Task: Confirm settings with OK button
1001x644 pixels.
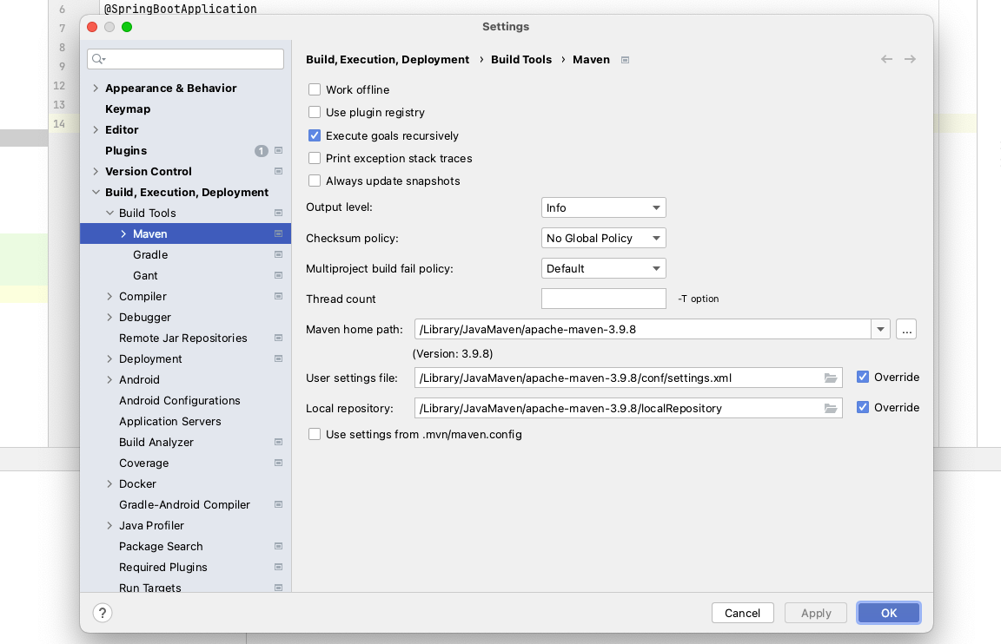Action: pos(889,613)
